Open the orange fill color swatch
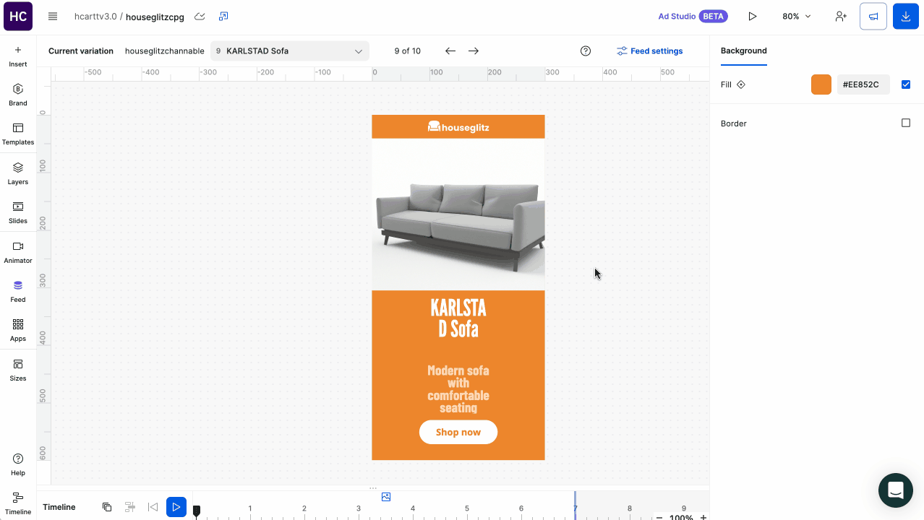Image resolution: width=924 pixels, height=520 pixels. click(821, 84)
